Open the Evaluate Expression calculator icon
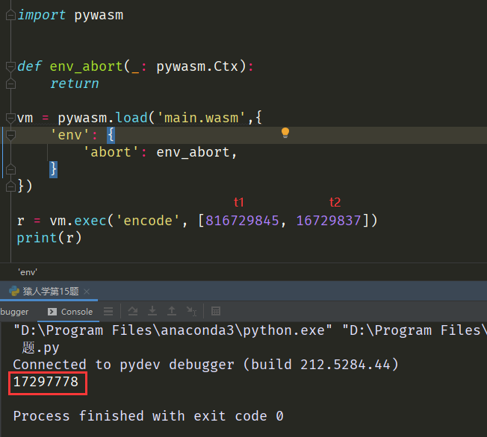This screenshot has width=487, height=437. tap(216, 311)
